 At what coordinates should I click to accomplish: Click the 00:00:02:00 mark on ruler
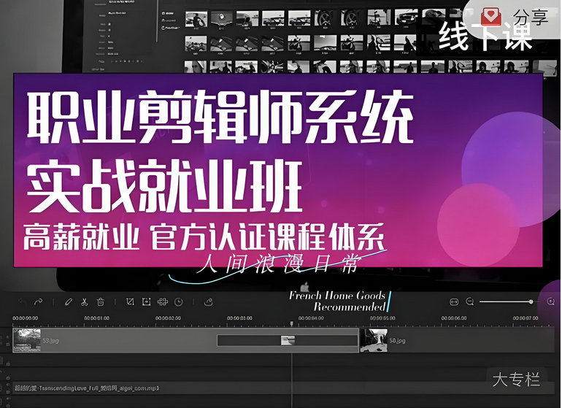[x=169, y=318]
